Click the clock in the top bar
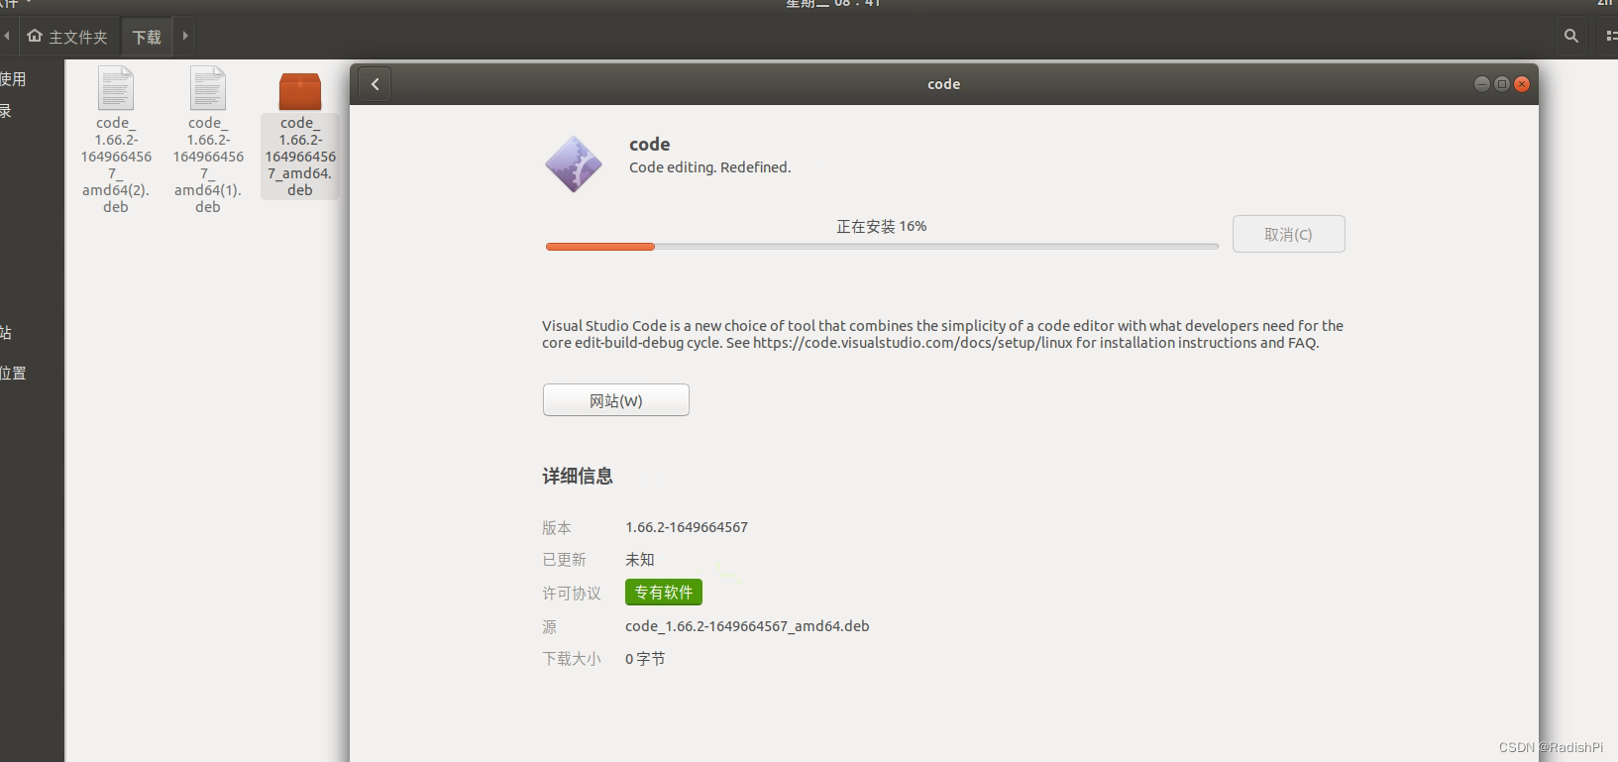Screen dimensions: 1618x762 point(833,3)
